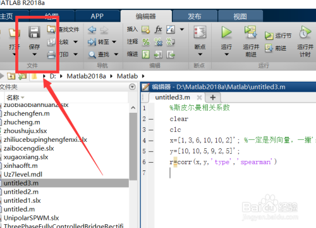Click the Print printer icon
The image size is (316, 228).
point(51,54)
